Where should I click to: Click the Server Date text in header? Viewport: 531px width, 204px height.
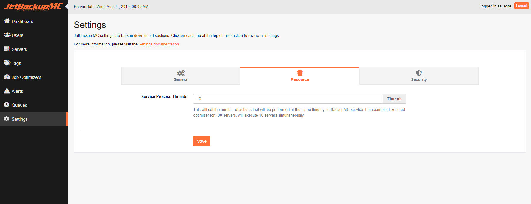111,7
